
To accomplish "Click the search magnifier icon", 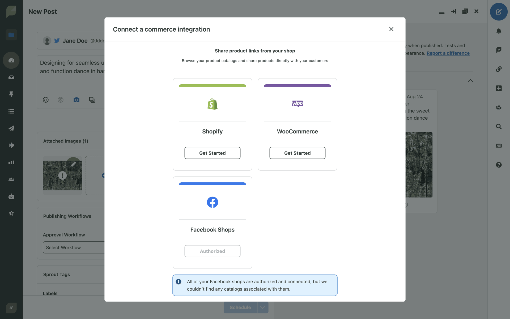I will tap(499, 127).
